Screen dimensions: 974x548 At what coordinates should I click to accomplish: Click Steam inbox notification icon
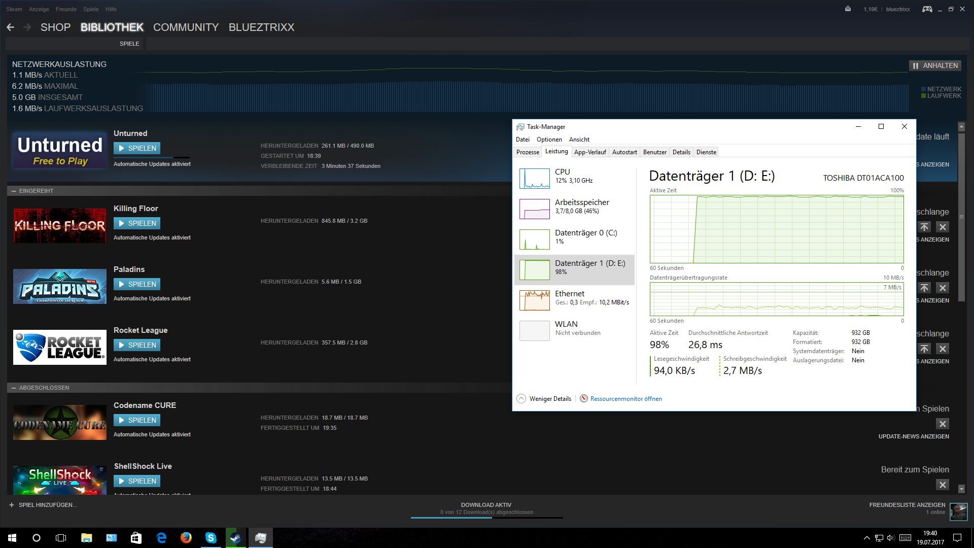click(848, 9)
